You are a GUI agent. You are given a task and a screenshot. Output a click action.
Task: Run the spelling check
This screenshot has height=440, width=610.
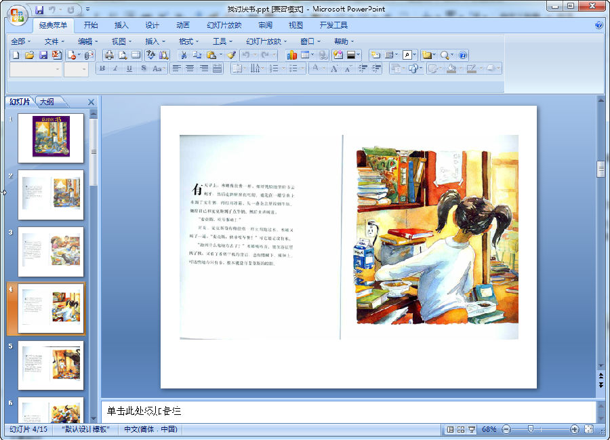click(x=150, y=55)
